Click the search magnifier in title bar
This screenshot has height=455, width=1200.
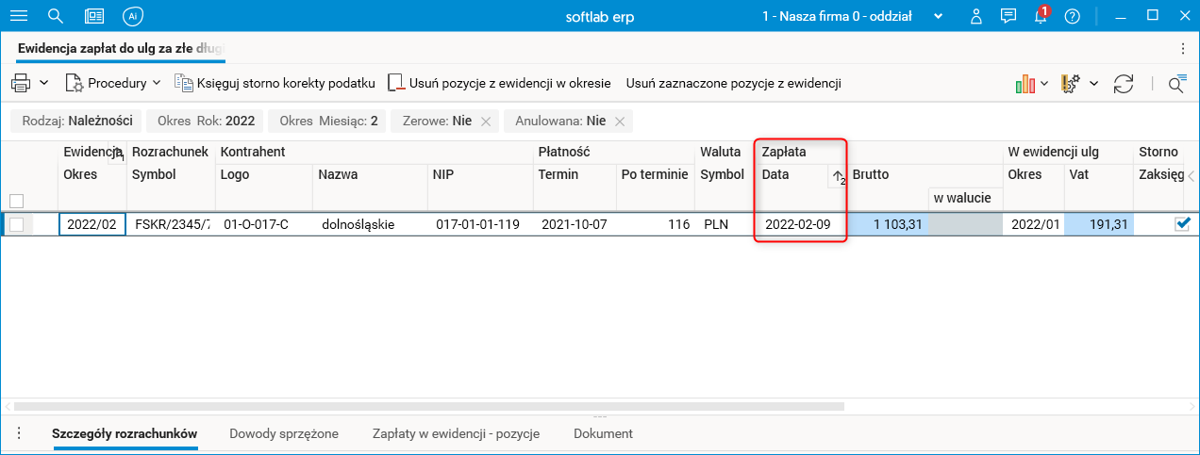click(x=56, y=16)
